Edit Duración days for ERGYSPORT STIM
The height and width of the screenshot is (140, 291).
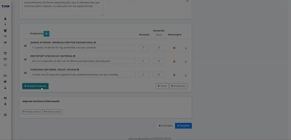159,61
